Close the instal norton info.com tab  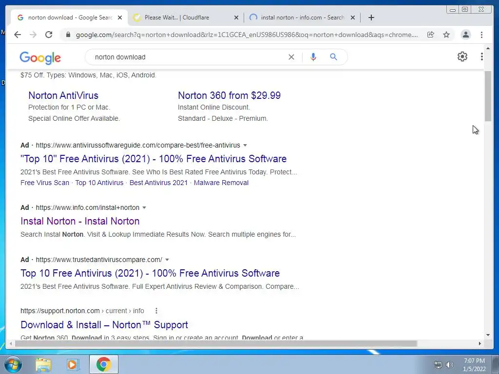tap(353, 18)
